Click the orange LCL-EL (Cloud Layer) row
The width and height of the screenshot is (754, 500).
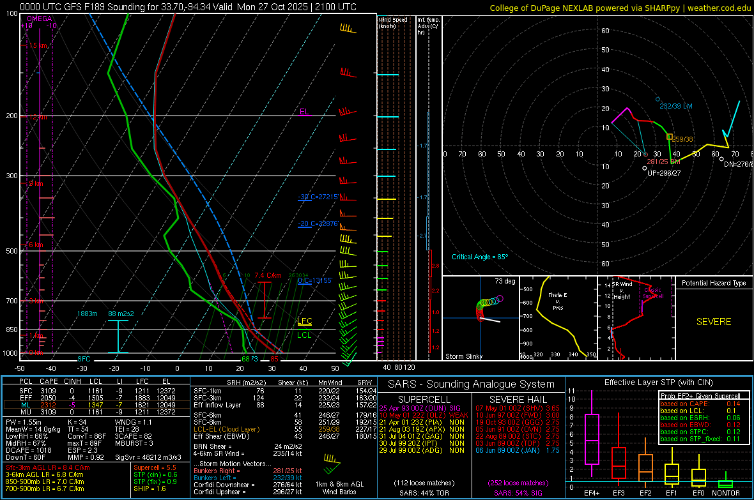pos(285,429)
